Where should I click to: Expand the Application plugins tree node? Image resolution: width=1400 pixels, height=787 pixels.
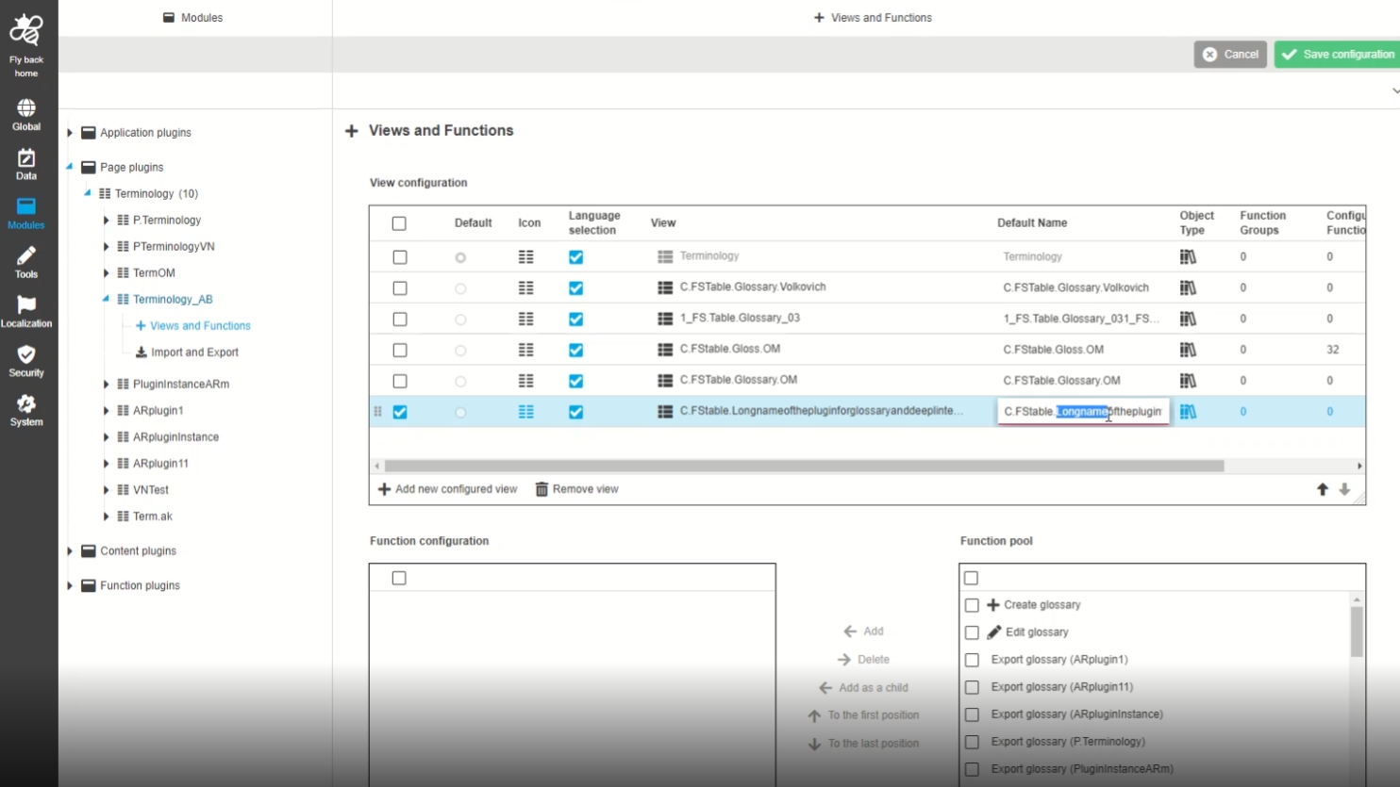[x=70, y=133]
